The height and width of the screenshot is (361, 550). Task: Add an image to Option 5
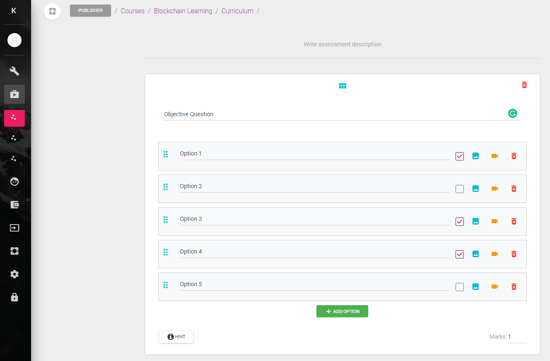[x=475, y=287]
